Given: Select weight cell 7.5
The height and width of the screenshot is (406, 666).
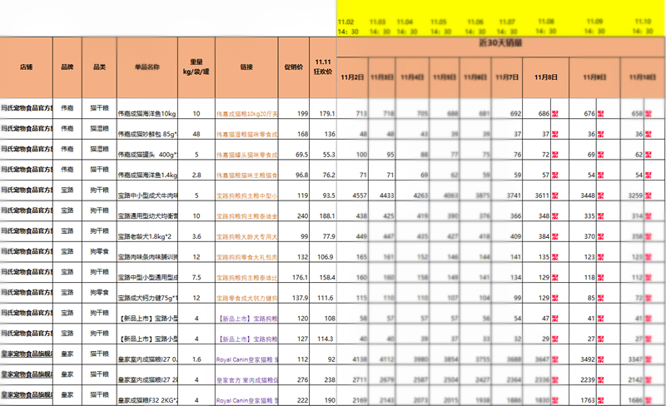Looking at the screenshot, I should (x=196, y=273).
